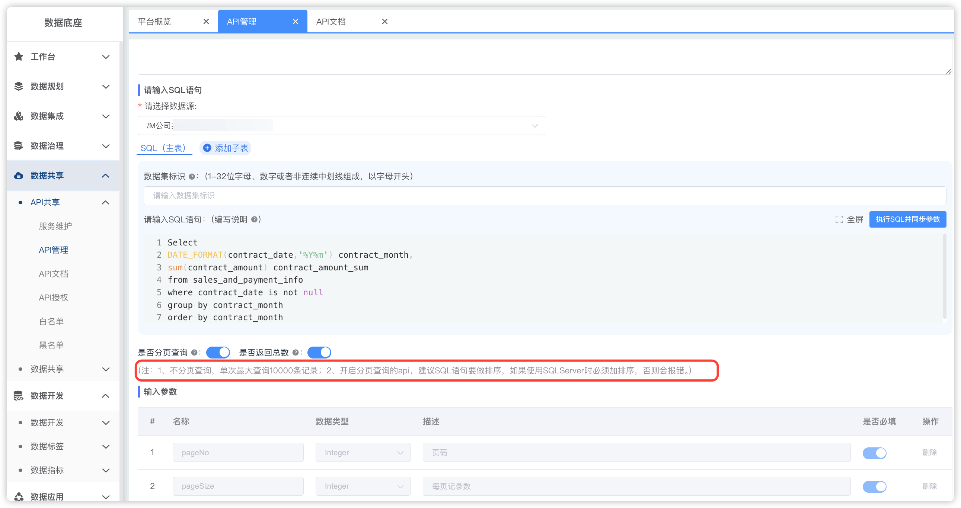The width and height of the screenshot is (961, 508).
Task: Toggle the 是否分页查询 switch
Action: 218,353
